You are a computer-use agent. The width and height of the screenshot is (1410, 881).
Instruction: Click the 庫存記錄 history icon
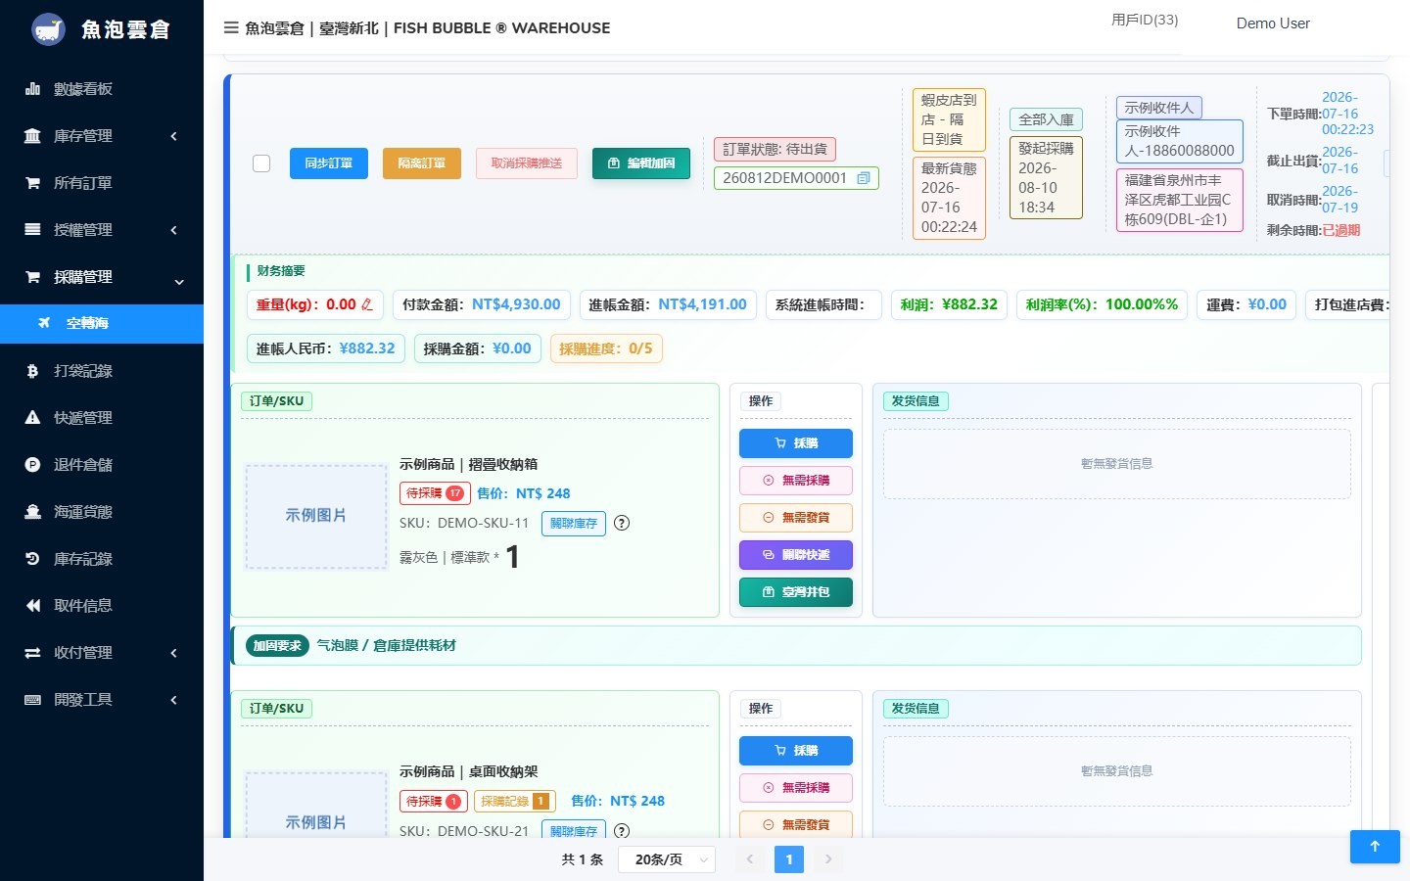pos(32,559)
